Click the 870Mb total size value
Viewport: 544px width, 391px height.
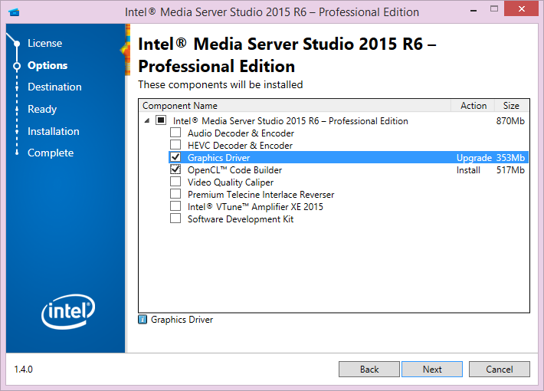(510, 121)
